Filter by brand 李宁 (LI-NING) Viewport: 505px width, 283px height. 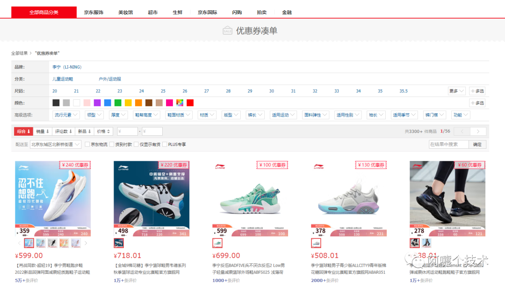coord(67,67)
